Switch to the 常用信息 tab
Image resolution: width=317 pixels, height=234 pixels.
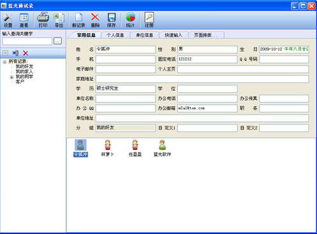[86, 35]
